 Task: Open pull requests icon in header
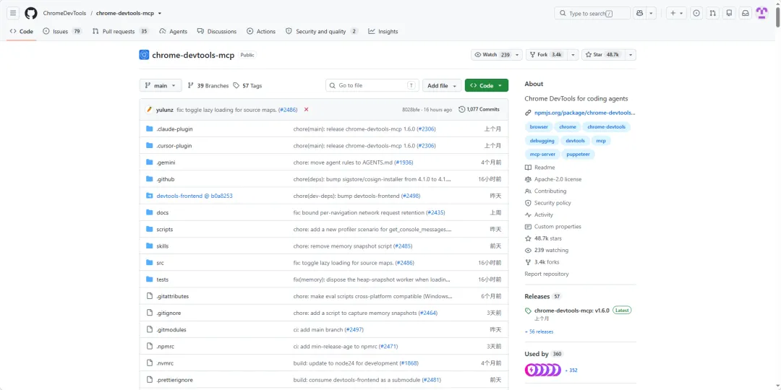coord(713,13)
